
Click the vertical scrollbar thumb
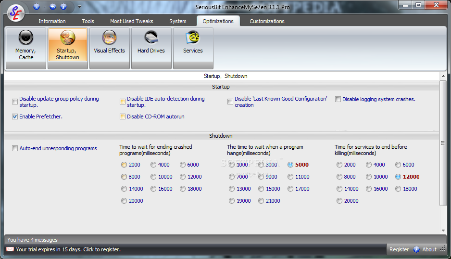tap(443, 143)
